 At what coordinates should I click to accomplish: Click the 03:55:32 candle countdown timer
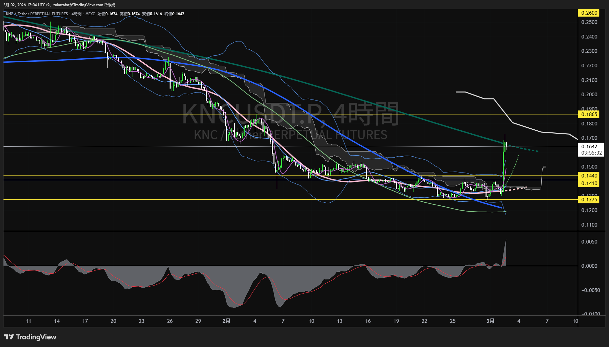click(591, 153)
